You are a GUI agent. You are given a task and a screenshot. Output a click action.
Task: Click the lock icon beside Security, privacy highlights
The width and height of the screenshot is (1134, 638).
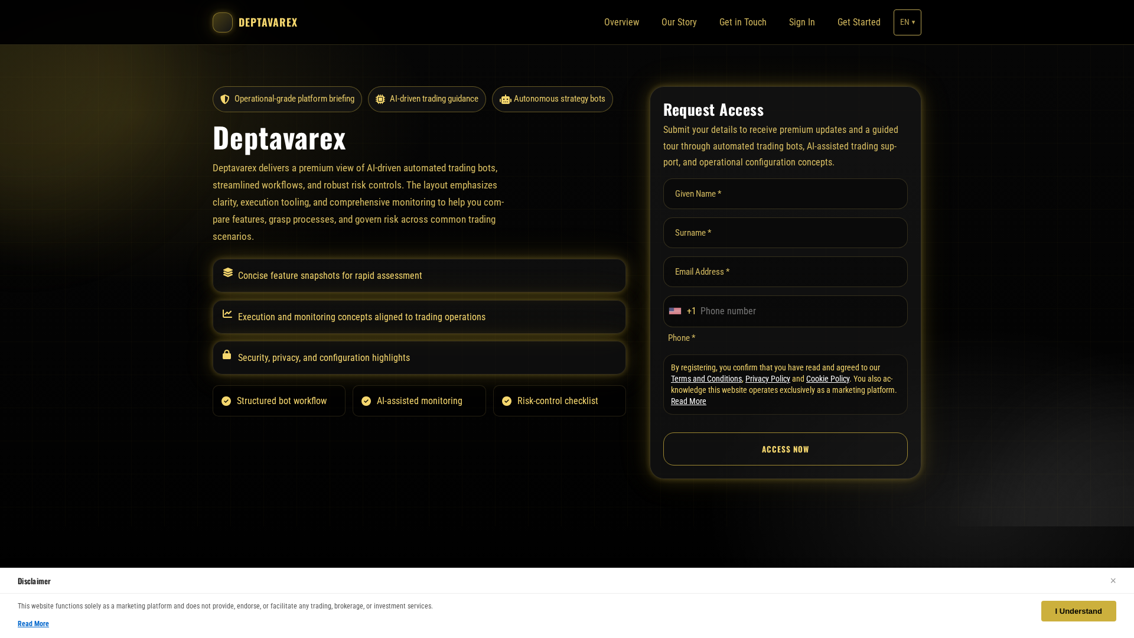tap(227, 354)
